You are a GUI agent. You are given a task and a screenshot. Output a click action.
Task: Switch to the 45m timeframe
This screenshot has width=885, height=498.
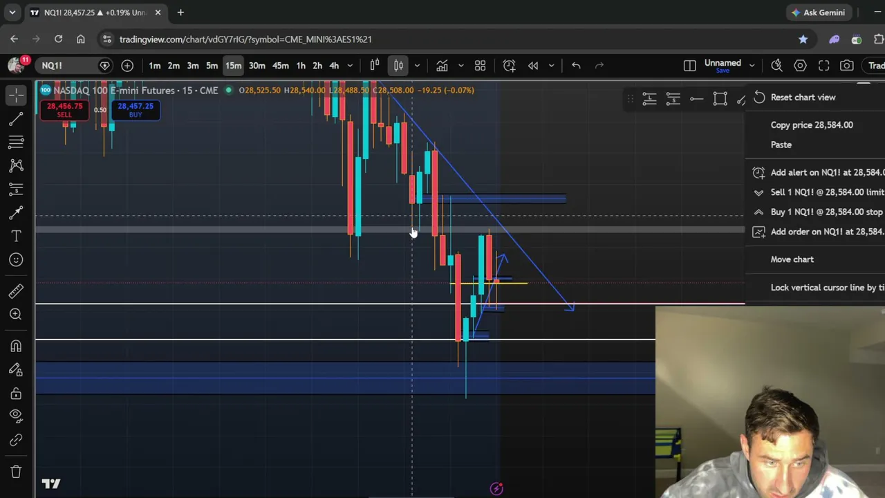pyautogui.click(x=280, y=66)
